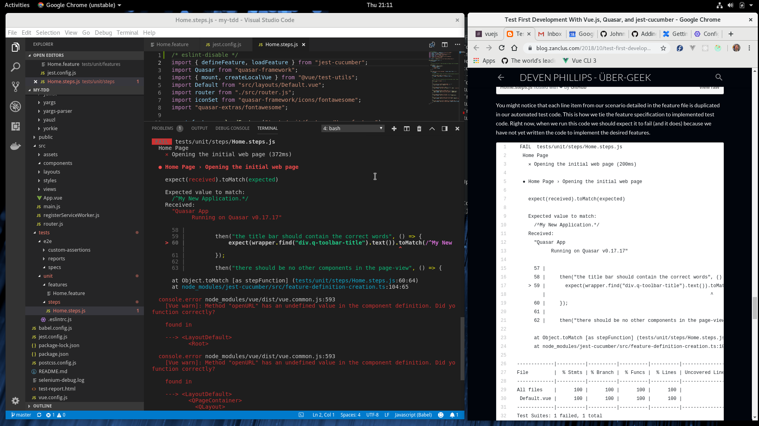
Task: Add a new terminal with plus icon
Action: [394, 129]
